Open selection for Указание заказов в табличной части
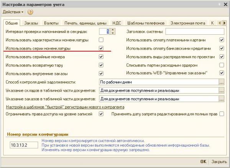 point(221,99)
